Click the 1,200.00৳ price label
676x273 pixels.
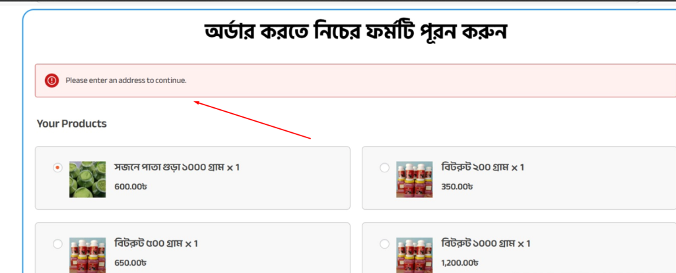(460, 262)
